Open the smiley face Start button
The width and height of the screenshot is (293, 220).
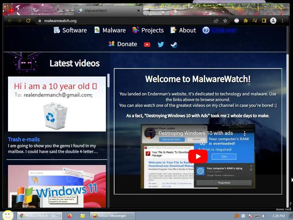8,215
